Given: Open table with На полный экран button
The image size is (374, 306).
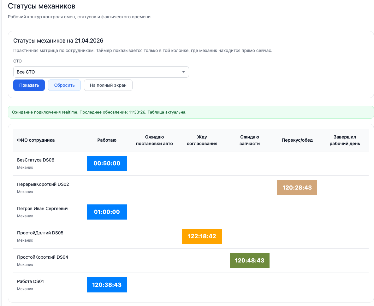Looking at the screenshot, I should click(108, 85).
